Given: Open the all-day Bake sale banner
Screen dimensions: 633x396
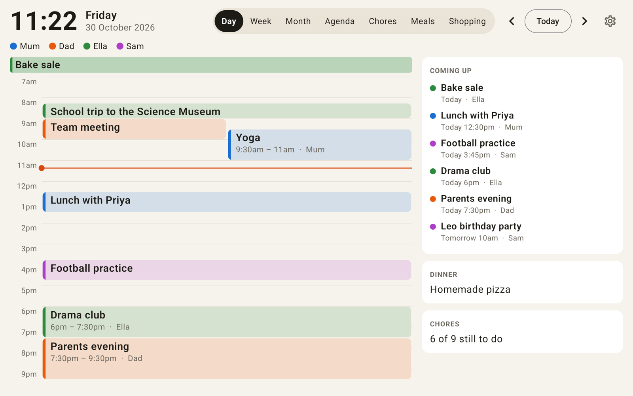Looking at the screenshot, I should (x=211, y=65).
